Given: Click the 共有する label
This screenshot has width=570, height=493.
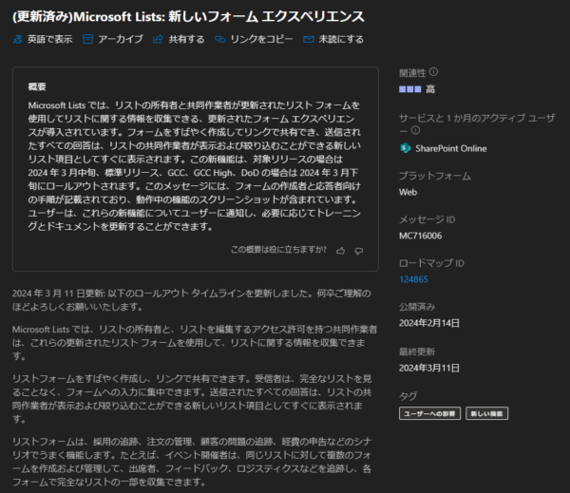Looking at the screenshot, I should (186, 39).
